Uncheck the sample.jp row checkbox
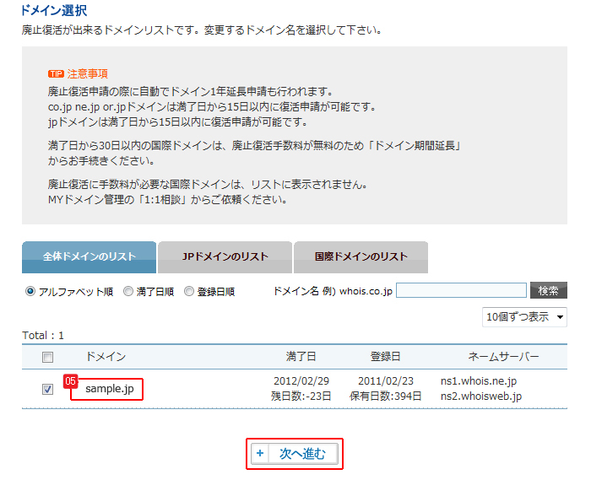This screenshot has width=591, height=480. (x=48, y=389)
